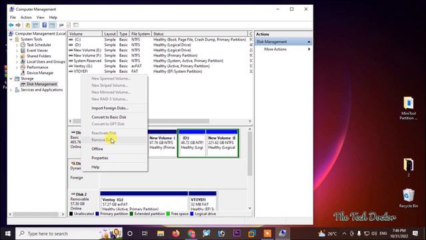Collapse the System Tools node
426x240 pixels.
[x=11, y=39]
